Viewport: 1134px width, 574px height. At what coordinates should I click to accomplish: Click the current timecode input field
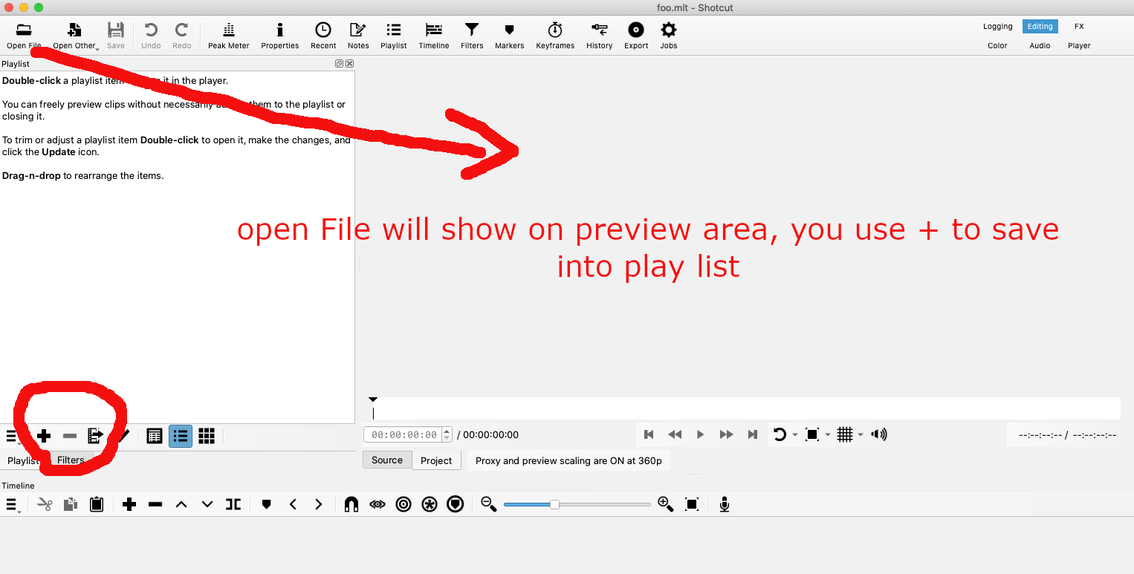pyautogui.click(x=404, y=435)
